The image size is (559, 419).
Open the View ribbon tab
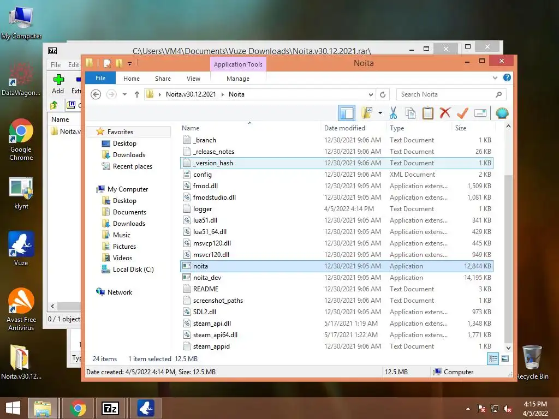pos(194,79)
